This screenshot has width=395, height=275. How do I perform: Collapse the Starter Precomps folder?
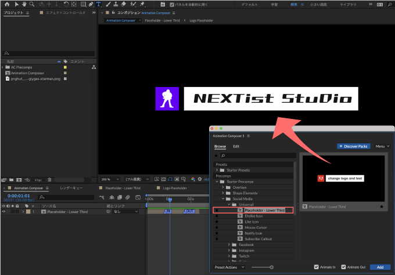pyautogui.click(x=217, y=182)
